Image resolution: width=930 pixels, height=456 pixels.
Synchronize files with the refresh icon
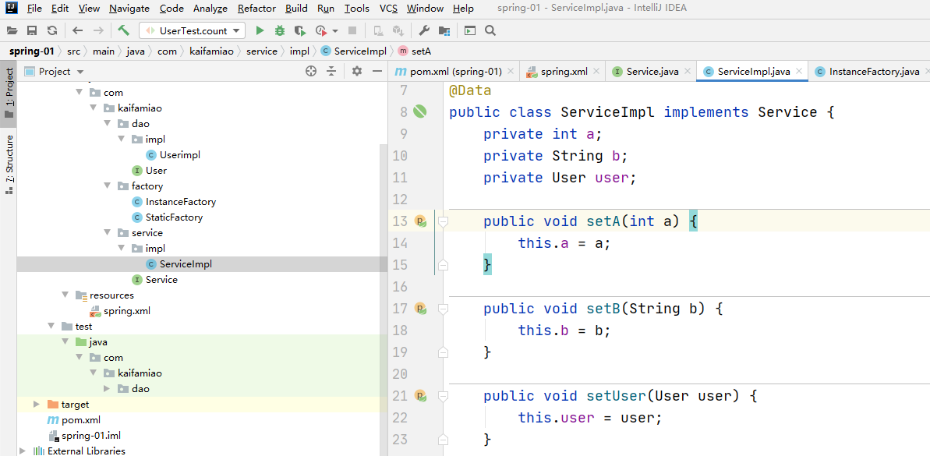point(52,30)
